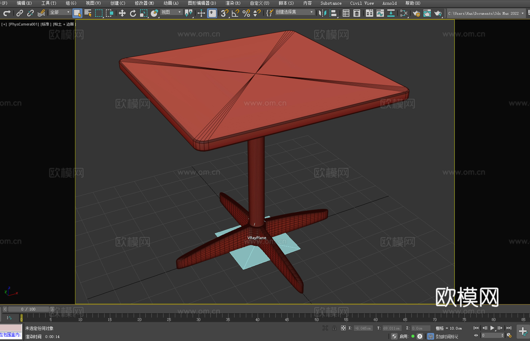Image resolution: width=530 pixels, height=341 pixels.
Task: Toggle the Scene Explorer icon
Action: coord(346,13)
